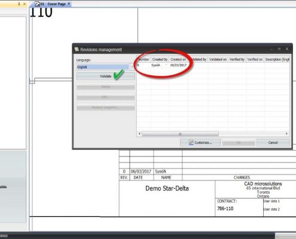Close the 01 - Cover Page tab
The width and height of the screenshot is (296, 239).
click(x=69, y=4)
